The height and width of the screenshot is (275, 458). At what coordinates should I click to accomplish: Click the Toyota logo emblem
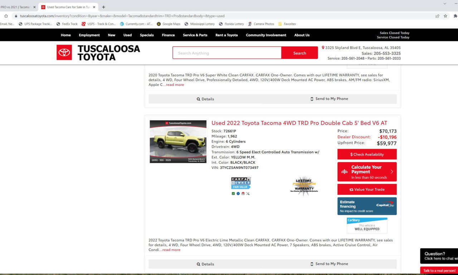64,52
